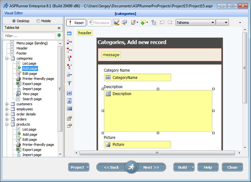Click the horizontal scrollbar under the editor canvas
Screen dimensions: 251x182
(x=157, y=153)
